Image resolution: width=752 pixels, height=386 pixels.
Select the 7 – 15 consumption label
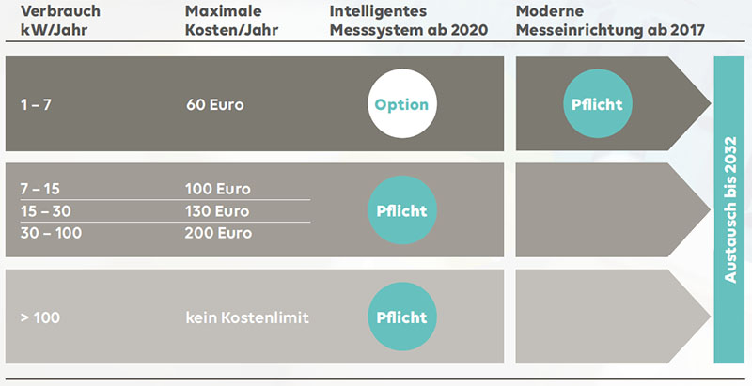(39, 189)
